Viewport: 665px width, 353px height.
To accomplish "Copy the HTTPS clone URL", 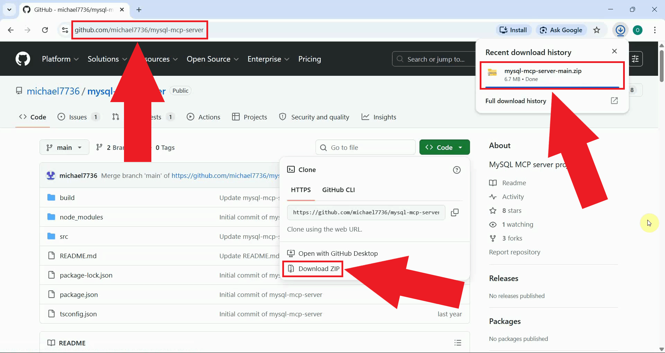I will (455, 212).
